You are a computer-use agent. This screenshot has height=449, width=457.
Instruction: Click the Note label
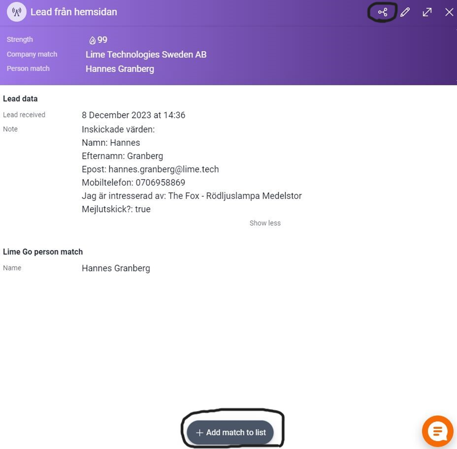click(10, 129)
